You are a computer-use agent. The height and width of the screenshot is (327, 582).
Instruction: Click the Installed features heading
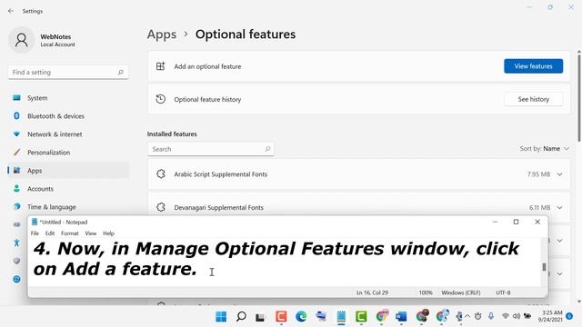coord(172,134)
